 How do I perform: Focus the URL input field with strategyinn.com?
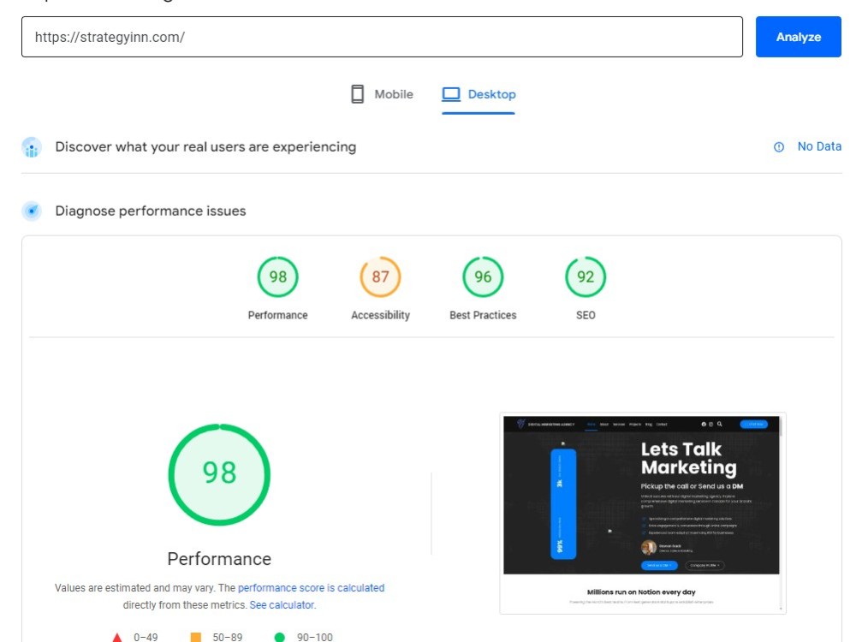click(x=382, y=37)
